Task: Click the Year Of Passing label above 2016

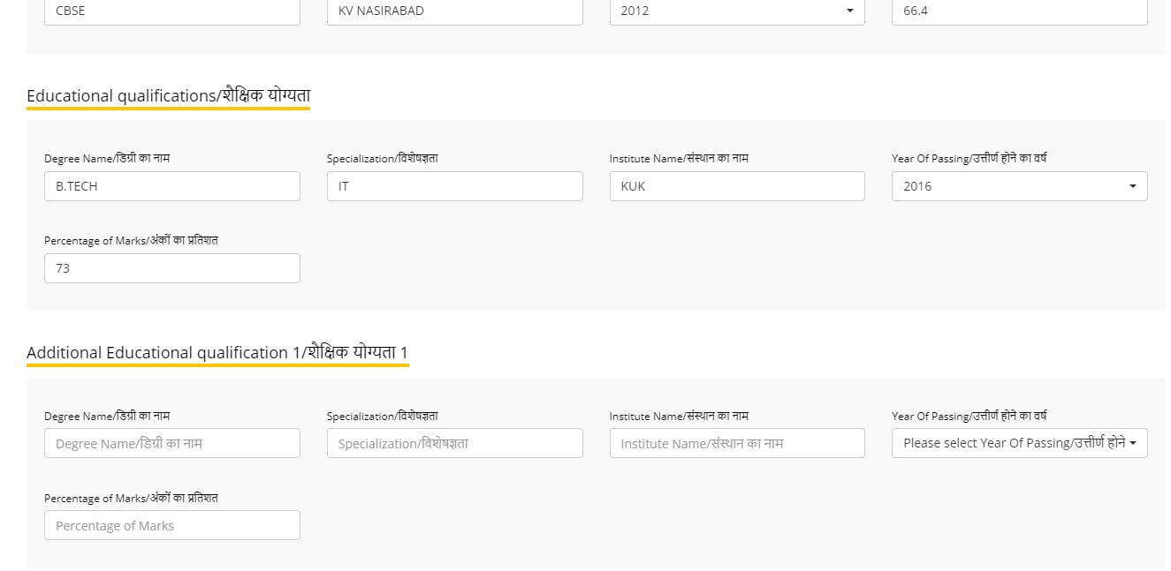Action: [969, 159]
